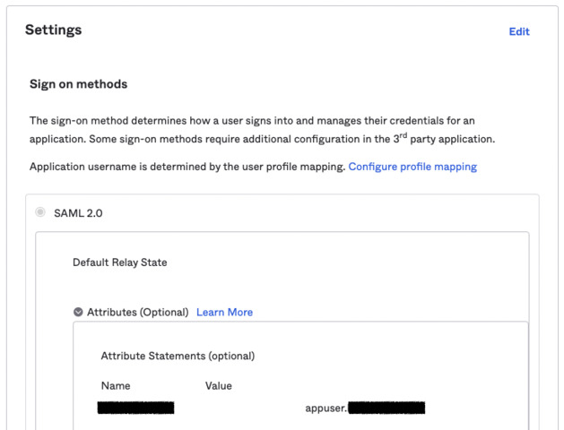Select the SAML 2.0 radio button
Viewport: 564px width, 430px height.
point(40,212)
